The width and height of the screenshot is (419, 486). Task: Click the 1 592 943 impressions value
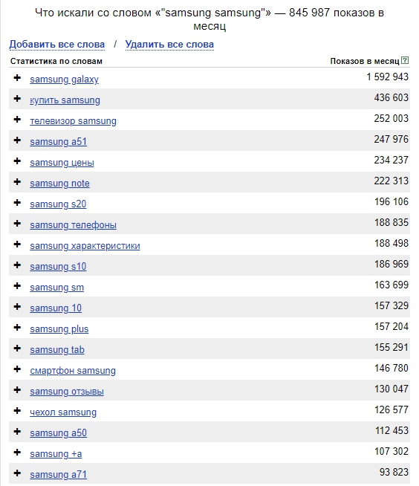[387, 77]
